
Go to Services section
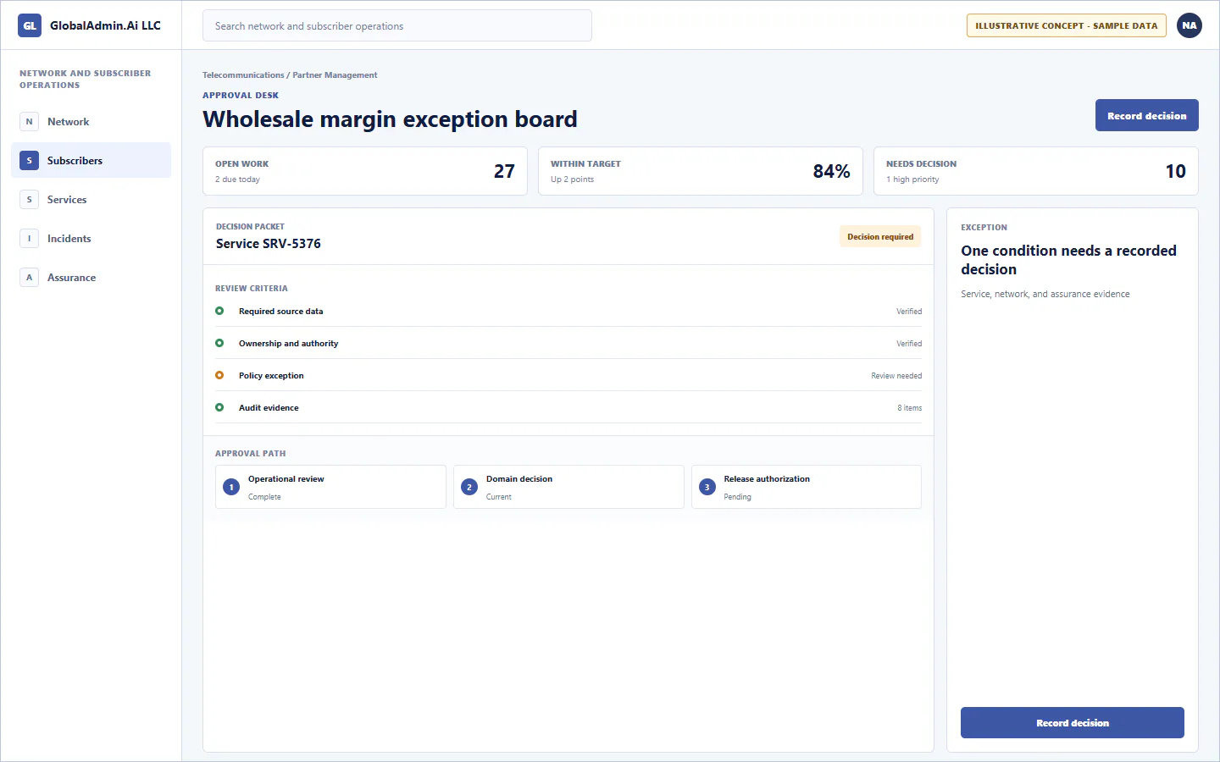coord(91,200)
